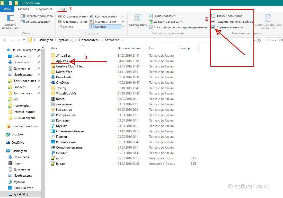
Task: Select the OneDrive cloud icon in sidebar
Action: (8, 143)
